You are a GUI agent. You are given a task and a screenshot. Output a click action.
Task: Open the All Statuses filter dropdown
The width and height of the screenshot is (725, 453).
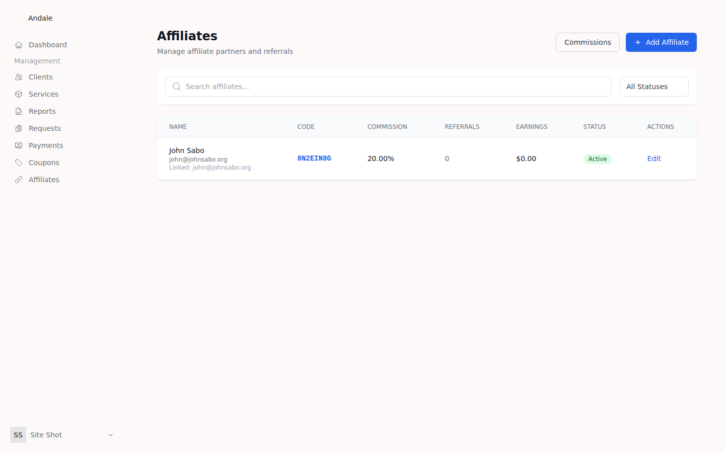coord(654,87)
